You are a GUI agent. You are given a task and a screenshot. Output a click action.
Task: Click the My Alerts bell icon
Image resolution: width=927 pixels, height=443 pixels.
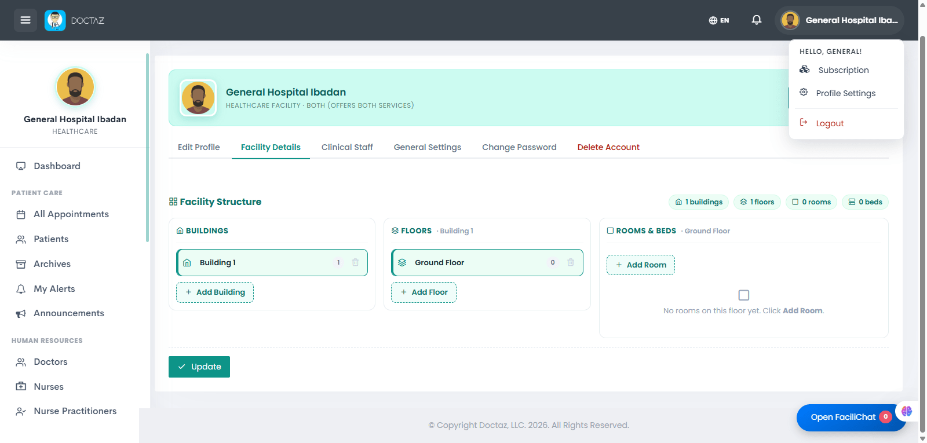tap(21, 289)
